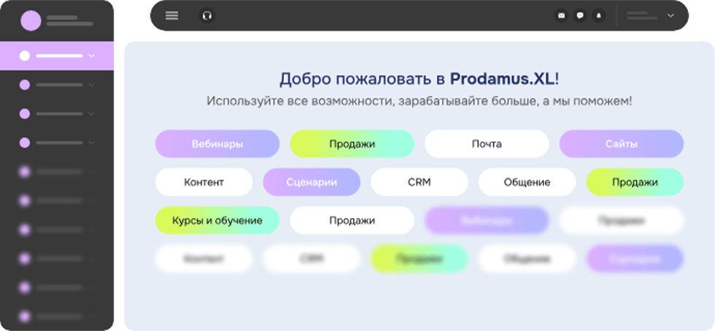Open the chat bubble messages icon
This screenshot has width=715, height=331.
580,15
